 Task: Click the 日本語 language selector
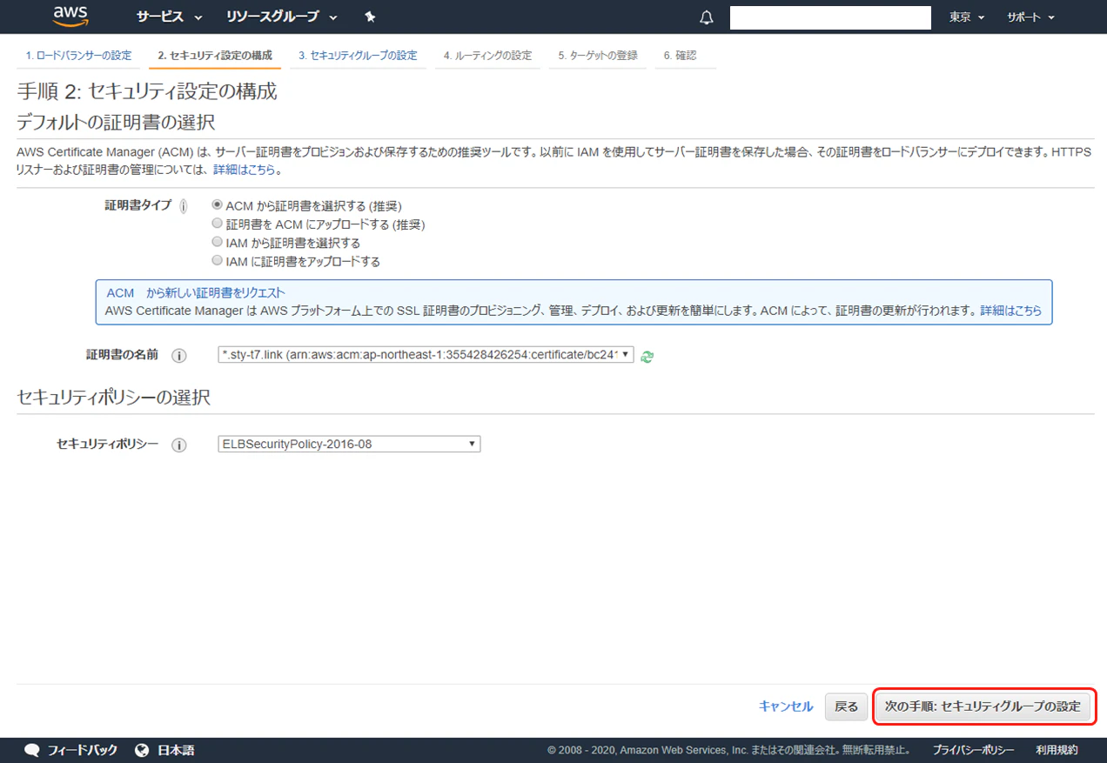(x=176, y=750)
